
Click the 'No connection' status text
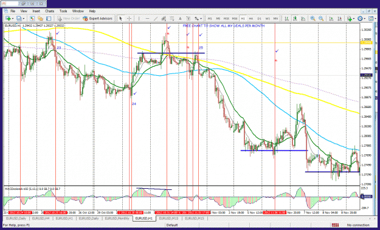click(x=358, y=225)
